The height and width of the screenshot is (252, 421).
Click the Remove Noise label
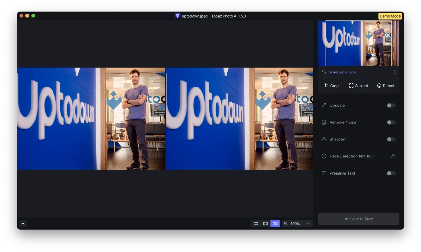343,123
